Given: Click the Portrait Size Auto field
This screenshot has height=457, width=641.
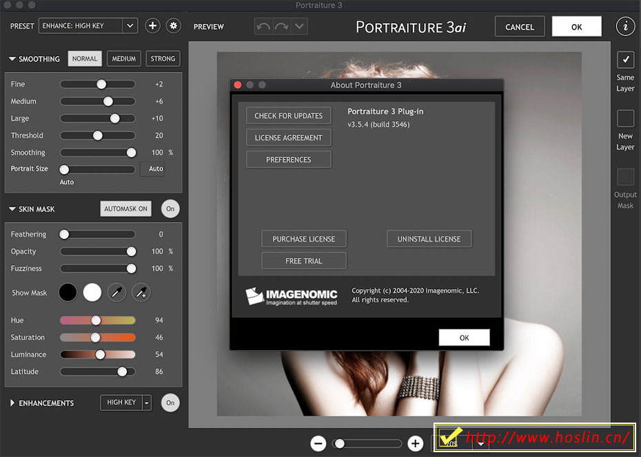Looking at the screenshot, I should coord(152,169).
